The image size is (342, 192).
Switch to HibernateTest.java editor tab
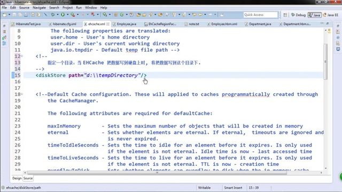[26, 24]
